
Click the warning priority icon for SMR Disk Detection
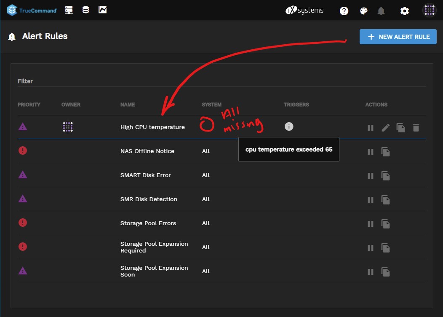click(x=23, y=199)
